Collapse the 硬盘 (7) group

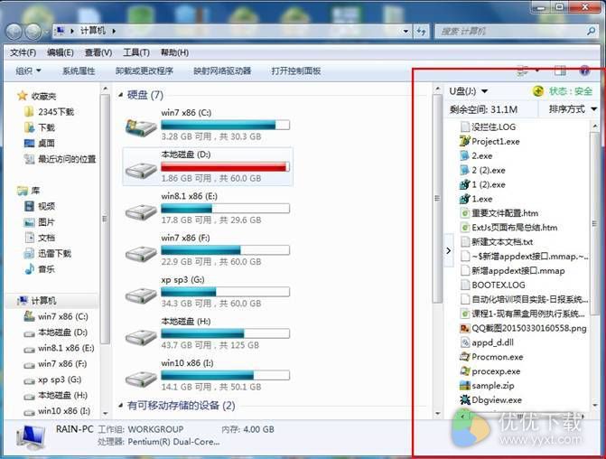click(121, 95)
